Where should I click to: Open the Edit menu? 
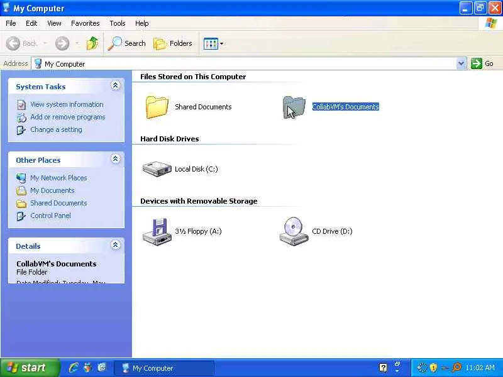[31, 23]
